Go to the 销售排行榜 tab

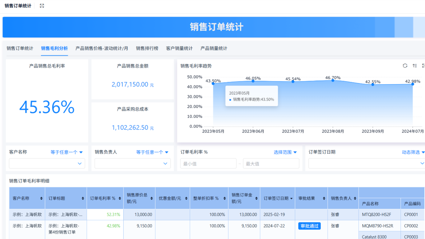click(x=147, y=49)
